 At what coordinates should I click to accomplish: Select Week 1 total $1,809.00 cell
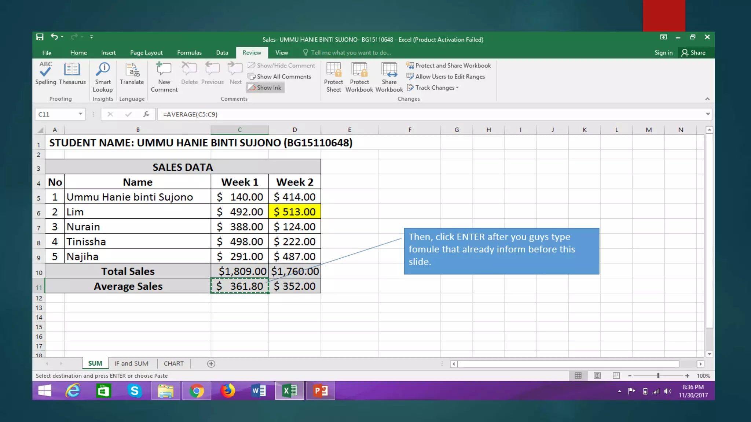239,271
